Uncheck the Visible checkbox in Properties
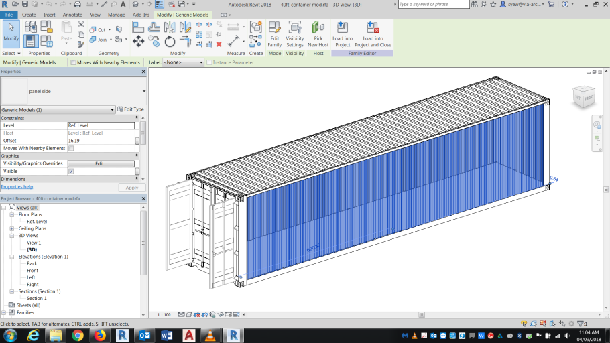 click(71, 171)
